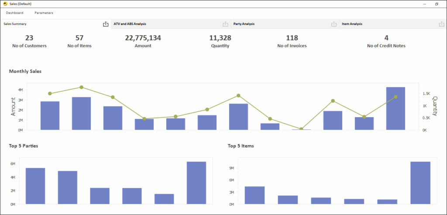Restore the window using title bar button
Image resolution: width=447 pixels, height=215 pixels.
point(437,4)
